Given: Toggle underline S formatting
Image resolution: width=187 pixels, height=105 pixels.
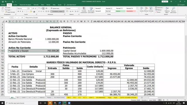Looking at the screenshot, I should (22, 11).
